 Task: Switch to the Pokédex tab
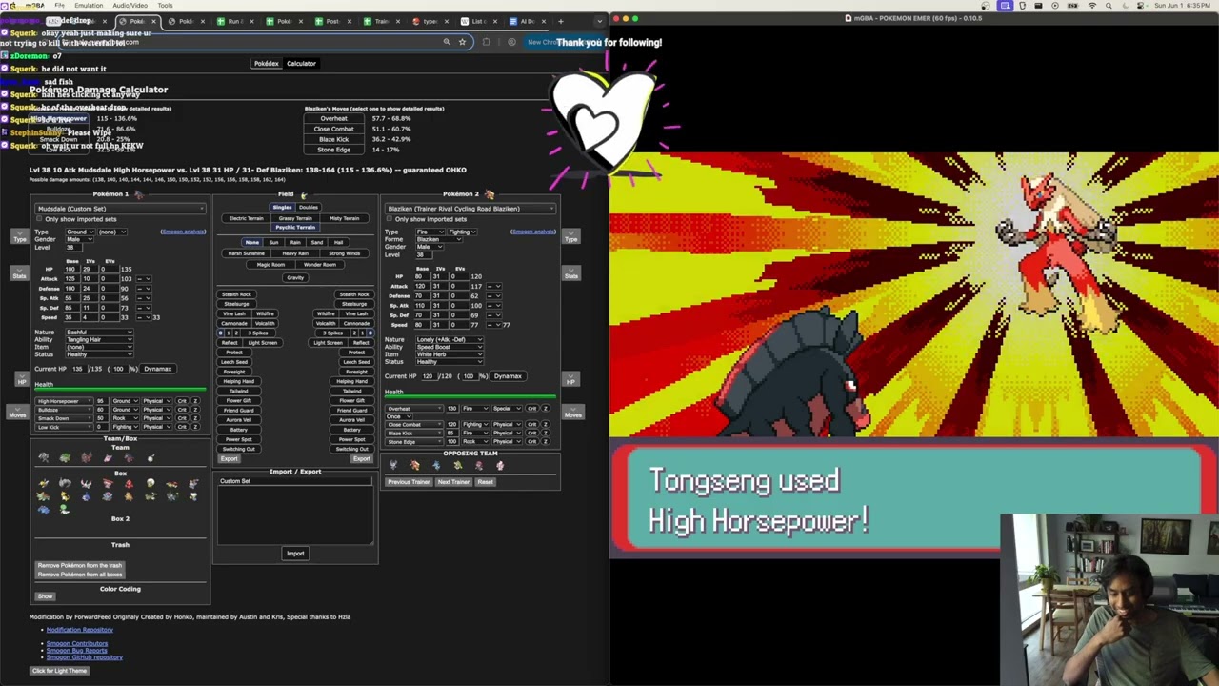267,64
